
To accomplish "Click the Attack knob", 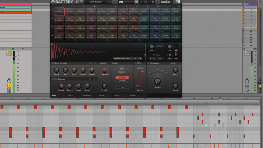I will click(57, 70).
